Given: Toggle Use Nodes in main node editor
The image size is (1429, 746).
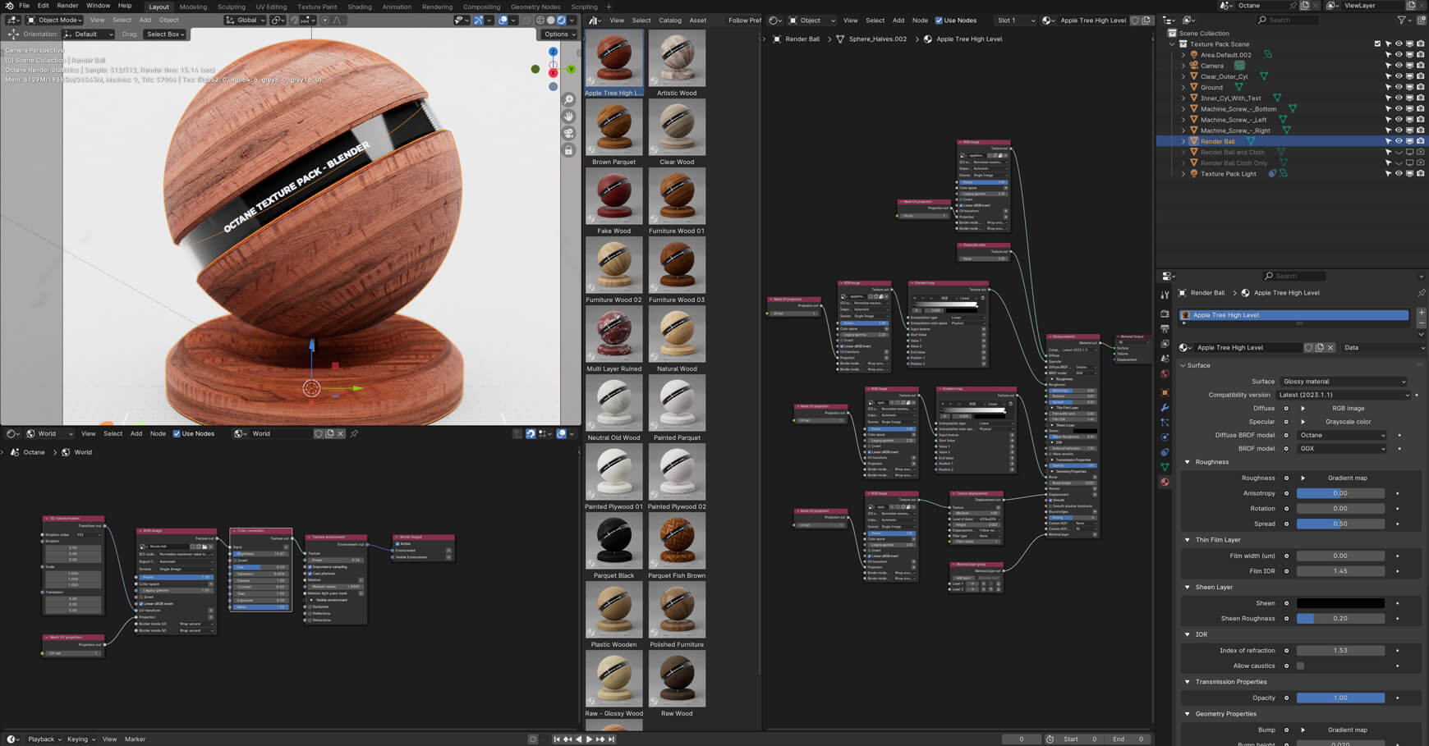Looking at the screenshot, I should (939, 21).
